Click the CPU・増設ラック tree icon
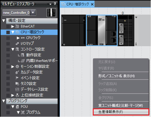151x117 pixels. click(17, 32)
